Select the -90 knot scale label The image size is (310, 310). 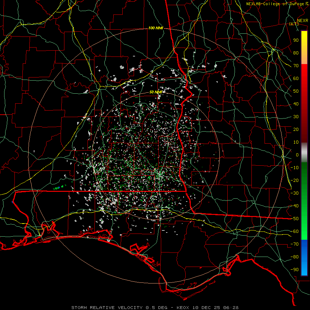pyautogui.click(x=294, y=270)
